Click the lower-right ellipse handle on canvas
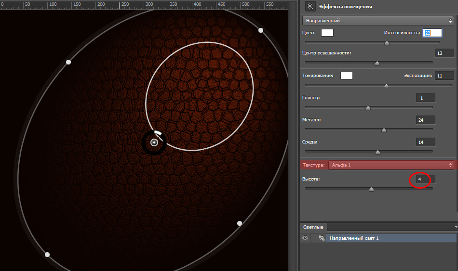 point(240,223)
